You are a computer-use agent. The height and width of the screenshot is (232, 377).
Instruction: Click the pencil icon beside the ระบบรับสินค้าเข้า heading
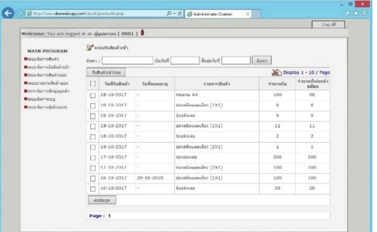pyautogui.click(x=90, y=48)
